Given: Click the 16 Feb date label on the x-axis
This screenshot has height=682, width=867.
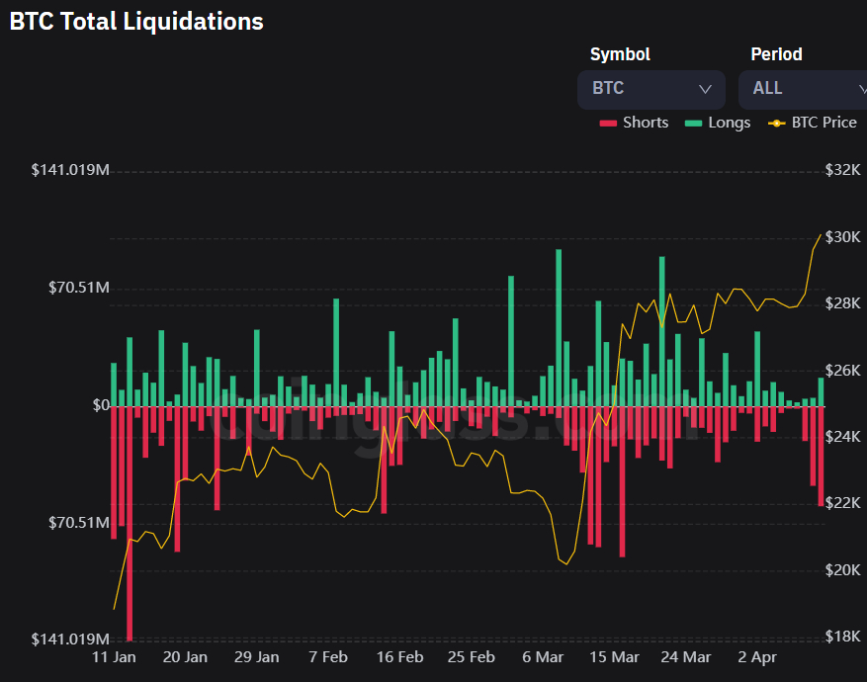Looking at the screenshot, I should coord(399,657).
